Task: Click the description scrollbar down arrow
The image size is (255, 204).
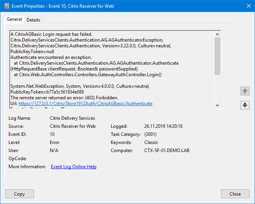Action: click(x=217, y=105)
